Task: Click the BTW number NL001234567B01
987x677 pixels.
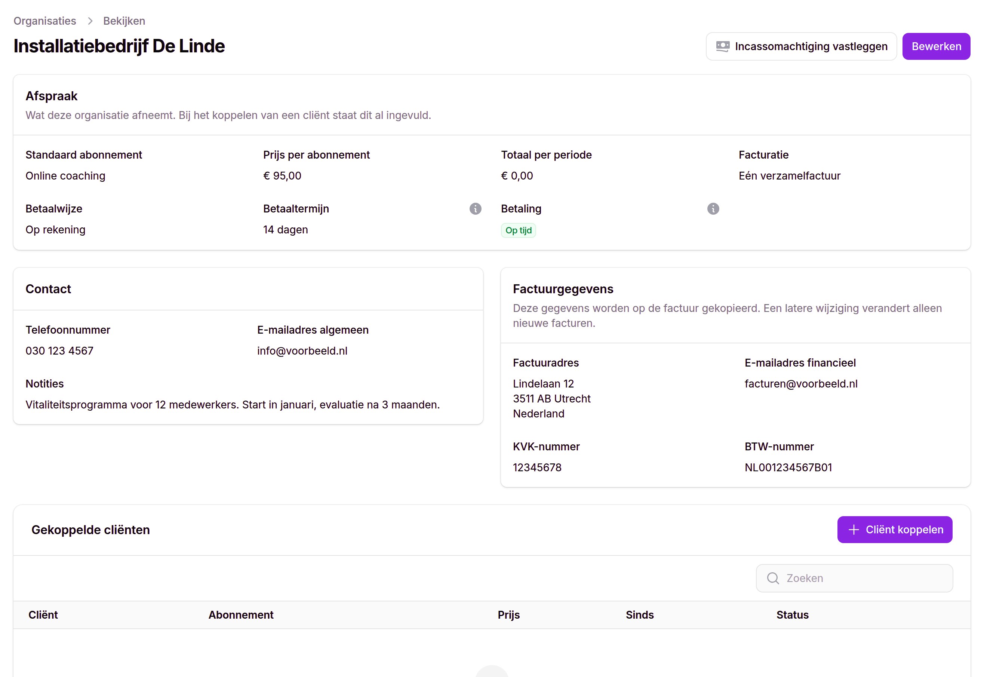Action: tap(788, 467)
